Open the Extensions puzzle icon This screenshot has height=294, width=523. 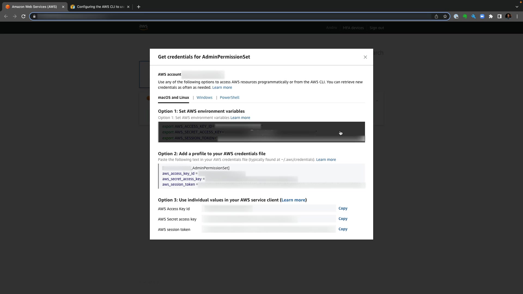pyautogui.click(x=491, y=17)
